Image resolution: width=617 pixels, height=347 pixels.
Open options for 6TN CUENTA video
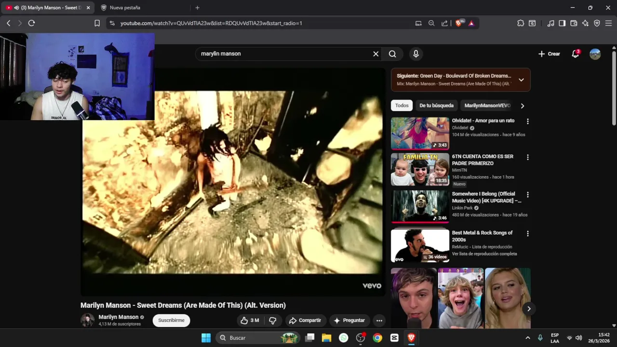click(x=527, y=157)
